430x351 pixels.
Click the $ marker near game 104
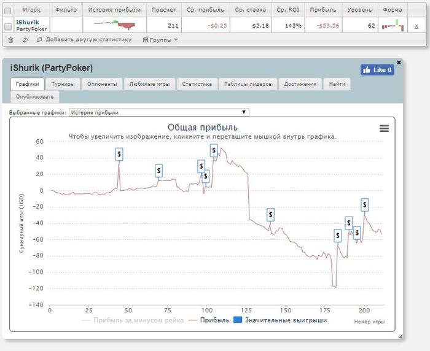214,150
